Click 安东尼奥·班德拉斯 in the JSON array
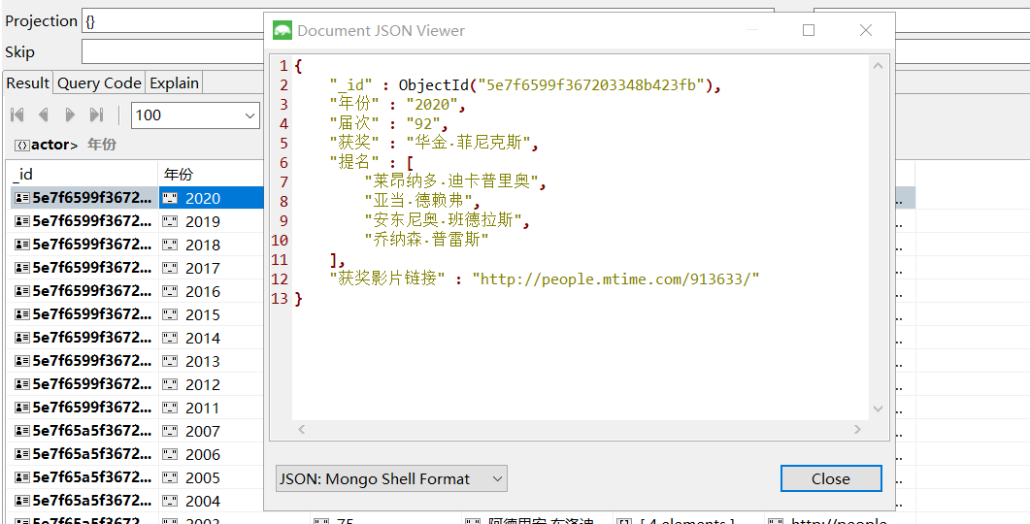 [444, 220]
